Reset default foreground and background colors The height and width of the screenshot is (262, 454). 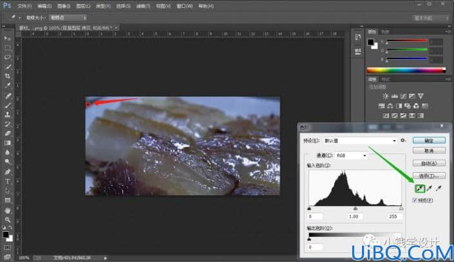4,227
